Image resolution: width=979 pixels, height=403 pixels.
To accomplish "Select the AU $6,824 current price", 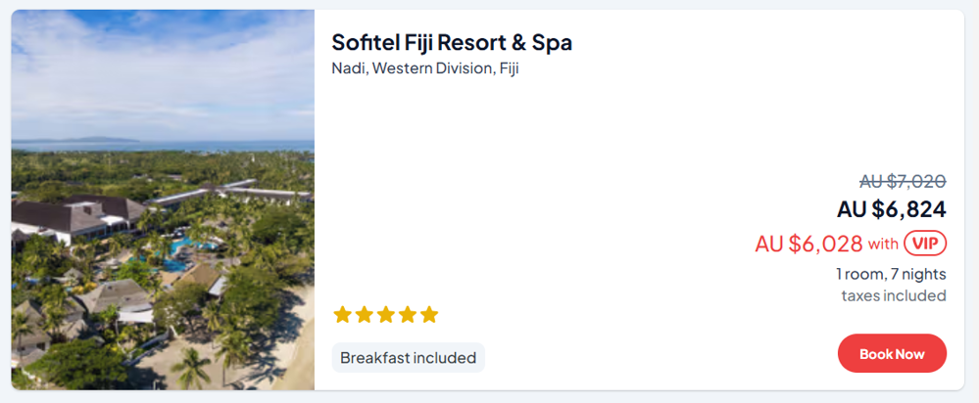I will point(891,209).
